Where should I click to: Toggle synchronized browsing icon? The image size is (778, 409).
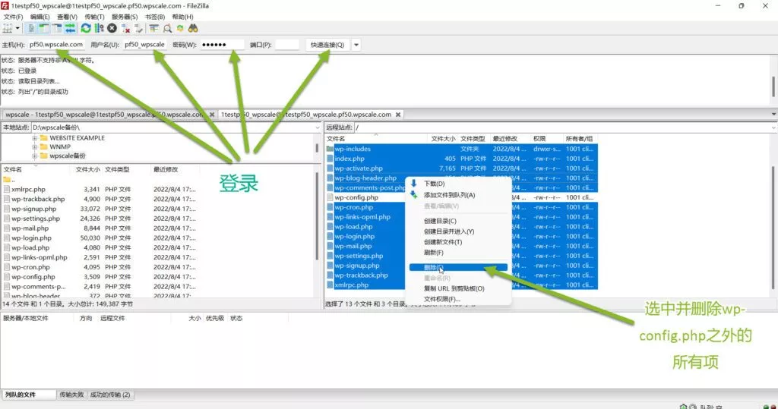coord(180,28)
